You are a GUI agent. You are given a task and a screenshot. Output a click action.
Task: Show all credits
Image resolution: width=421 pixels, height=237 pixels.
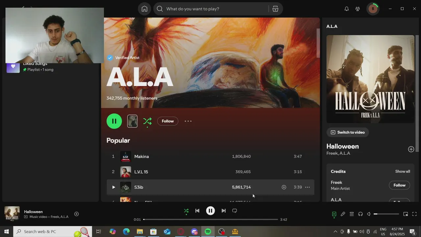pos(403,171)
